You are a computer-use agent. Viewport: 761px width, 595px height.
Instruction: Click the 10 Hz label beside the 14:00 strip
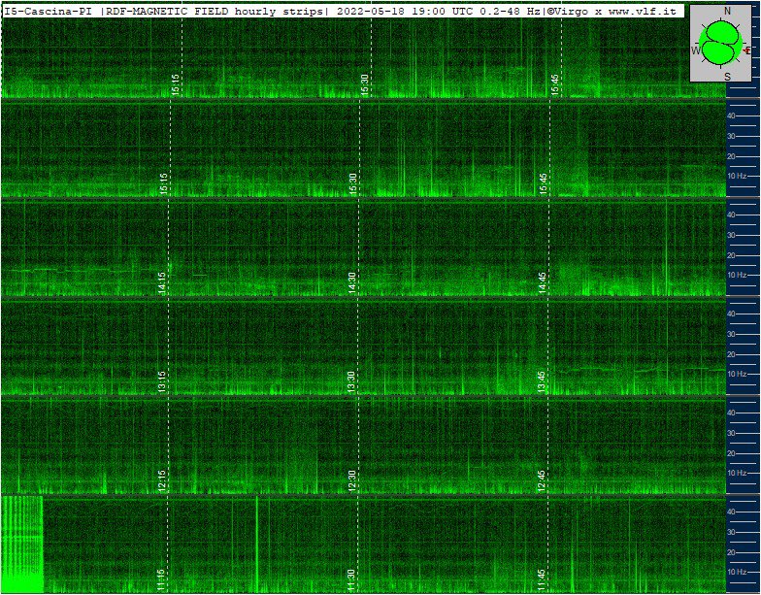(738, 276)
